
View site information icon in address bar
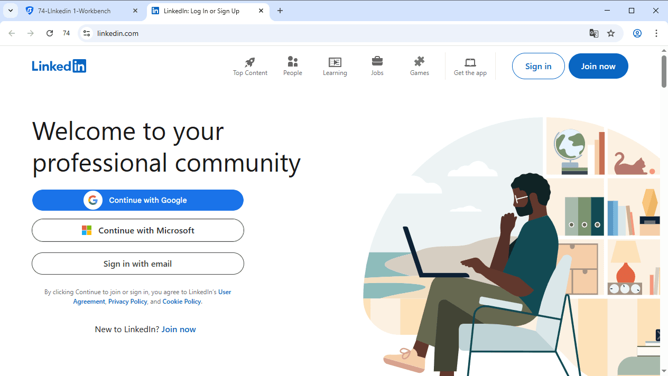pos(87,33)
